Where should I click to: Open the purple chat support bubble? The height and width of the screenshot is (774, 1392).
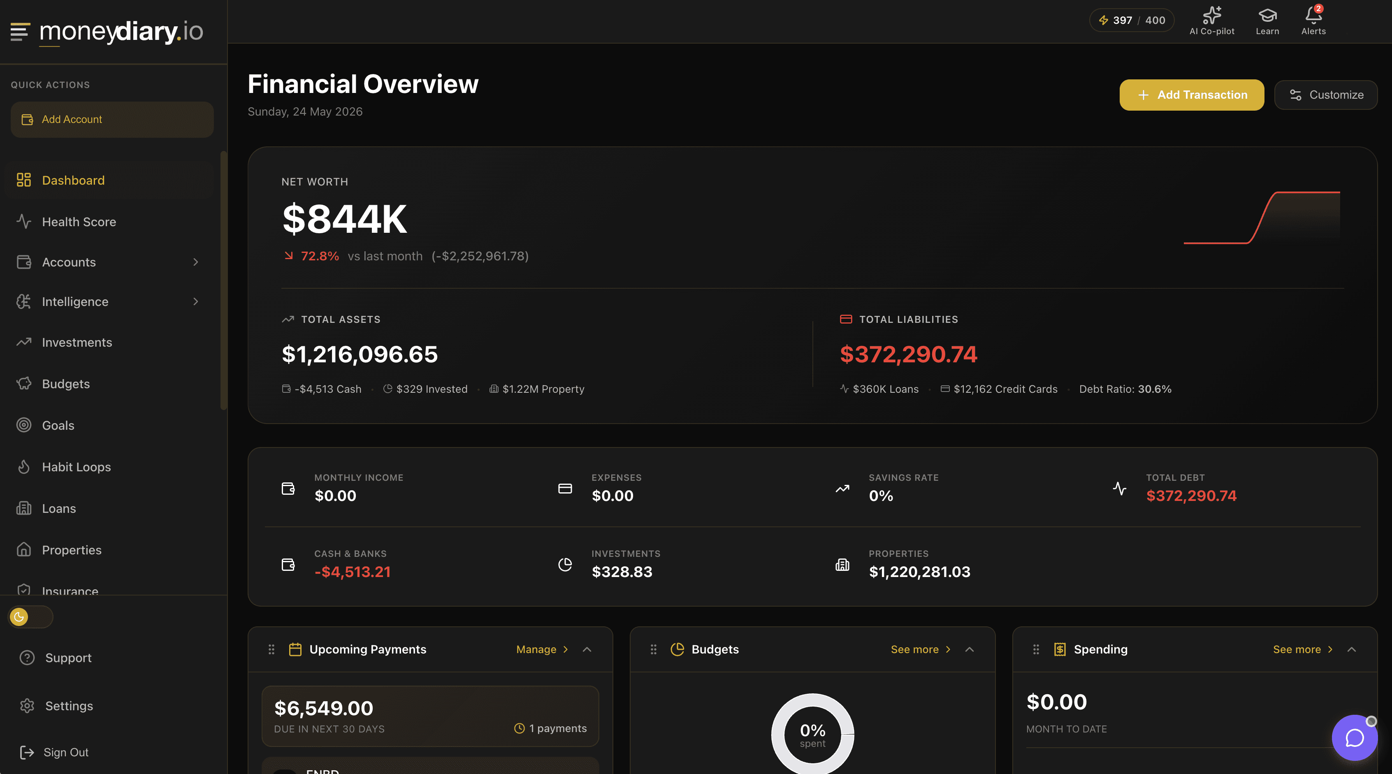point(1354,737)
